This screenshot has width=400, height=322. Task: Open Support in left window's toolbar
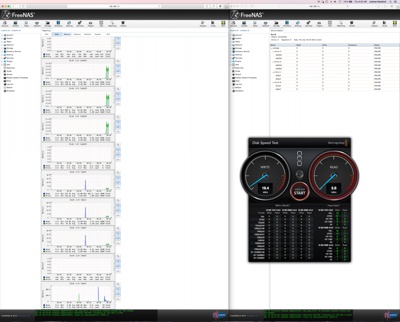click(x=203, y=24)
